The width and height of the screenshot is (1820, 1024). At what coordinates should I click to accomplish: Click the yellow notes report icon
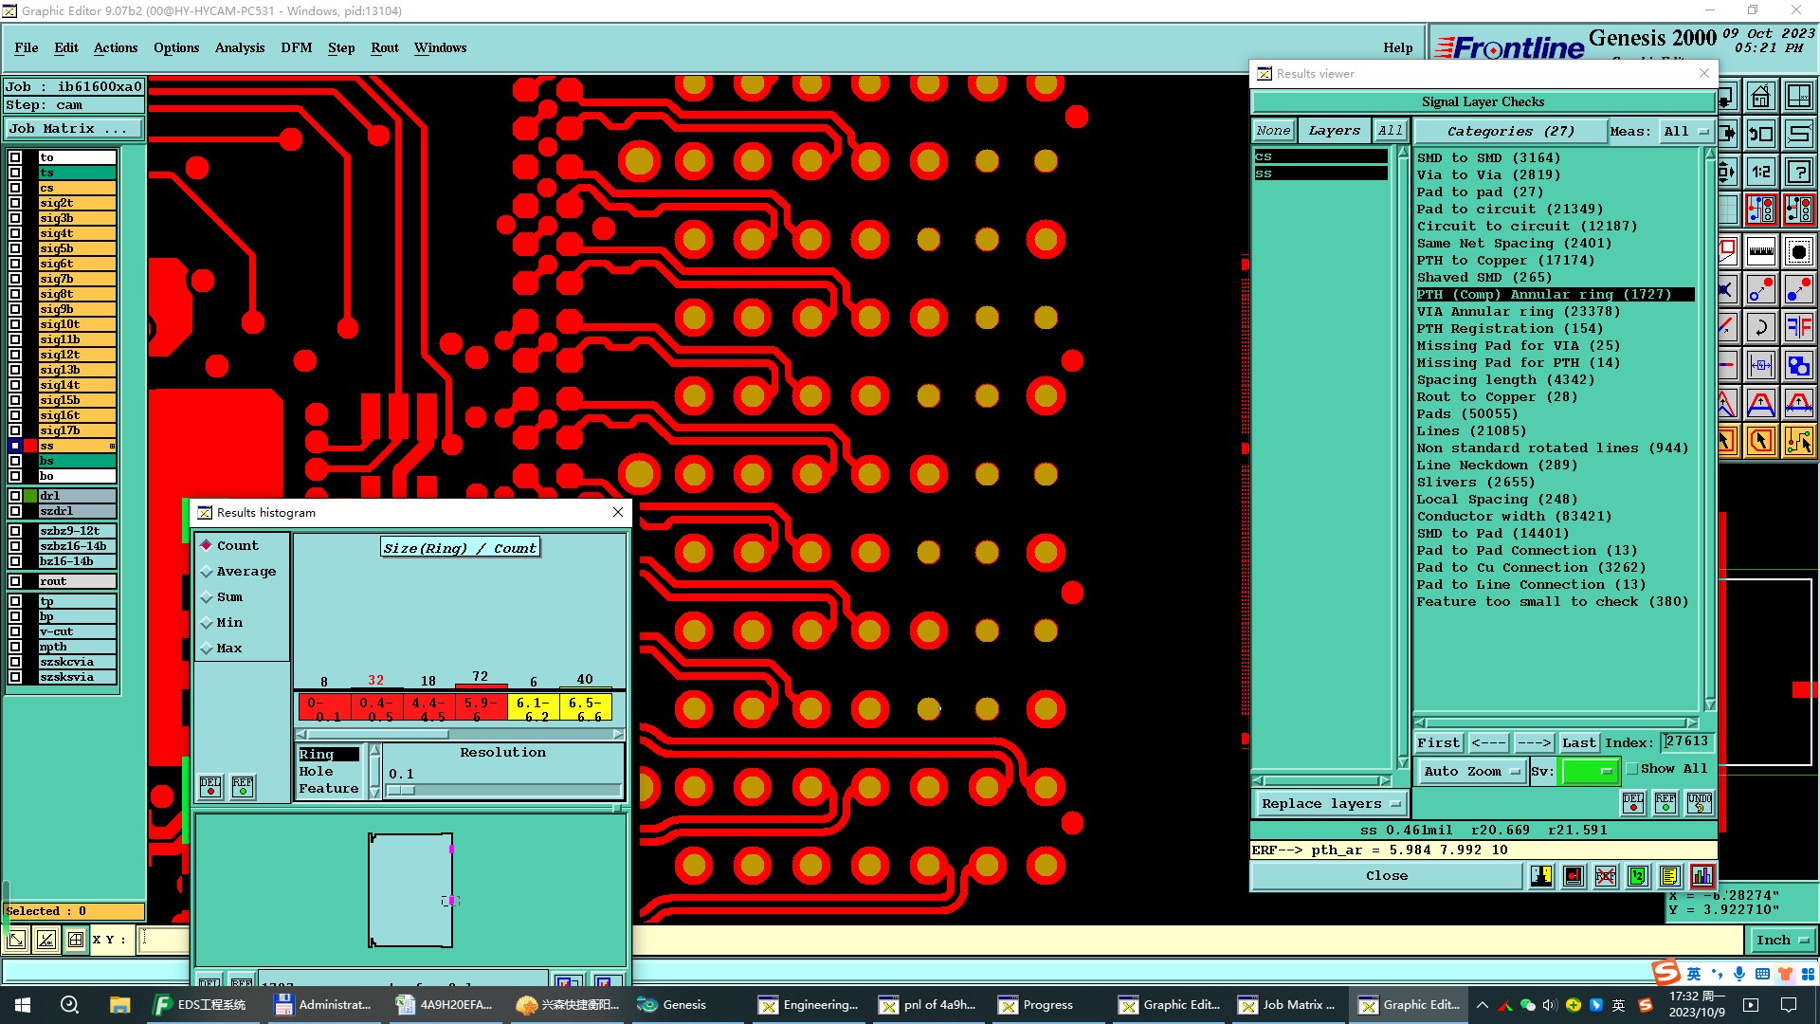click(x=1669, y=876)
